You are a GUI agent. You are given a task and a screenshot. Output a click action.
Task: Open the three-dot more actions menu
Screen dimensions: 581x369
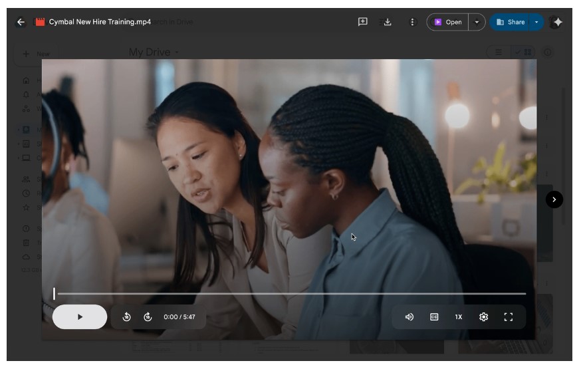pyautogui.click(x=412, y=22)
